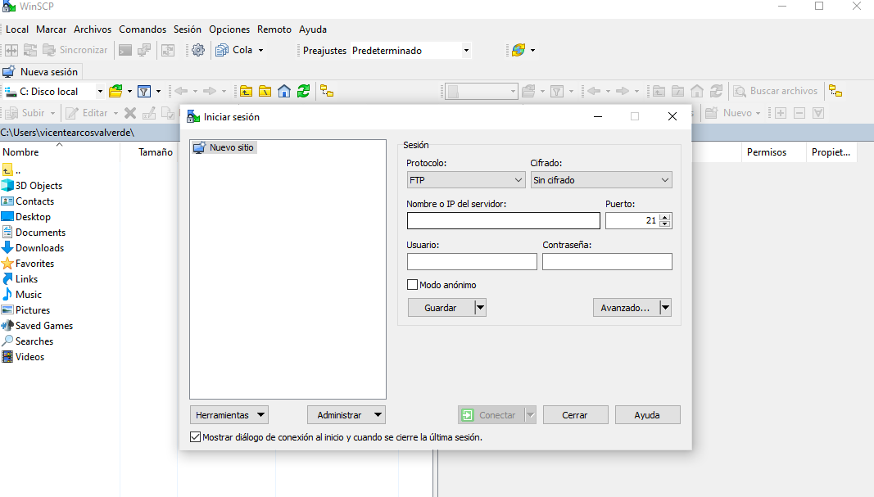874x497 pixels.
Task: Click the globe transfer settings icon
Action: click(519, 50)
